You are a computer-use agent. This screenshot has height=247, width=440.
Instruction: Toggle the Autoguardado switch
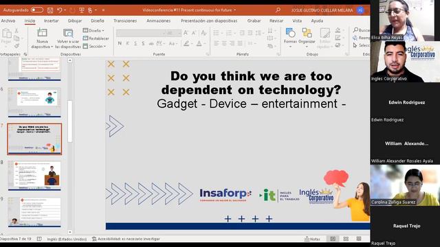click(37, 10)
